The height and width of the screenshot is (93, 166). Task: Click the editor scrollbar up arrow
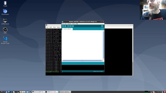103,31
